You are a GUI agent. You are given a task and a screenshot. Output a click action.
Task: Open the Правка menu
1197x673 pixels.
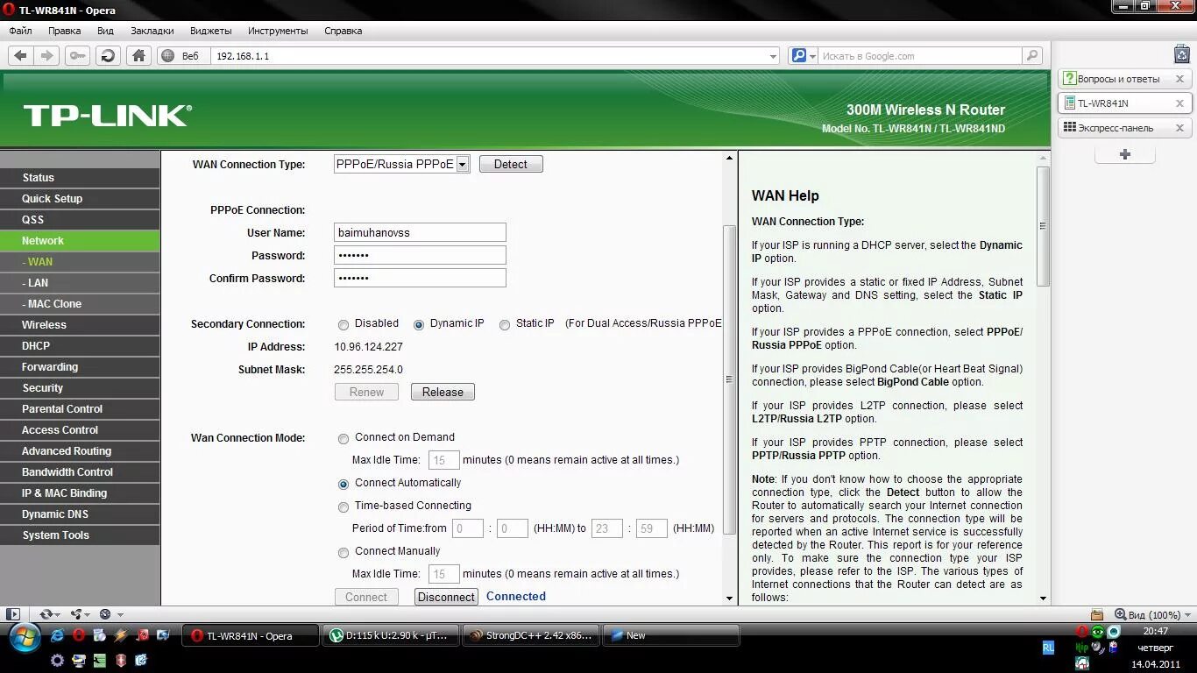point(65,31)
